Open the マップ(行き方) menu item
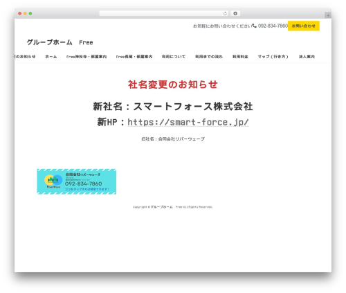Viewport: 346px width, 293px height. [x=273, y=57]
